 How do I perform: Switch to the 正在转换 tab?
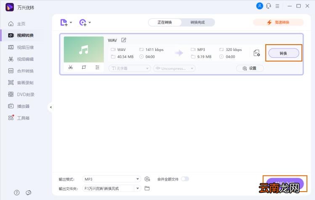(165, 22)
